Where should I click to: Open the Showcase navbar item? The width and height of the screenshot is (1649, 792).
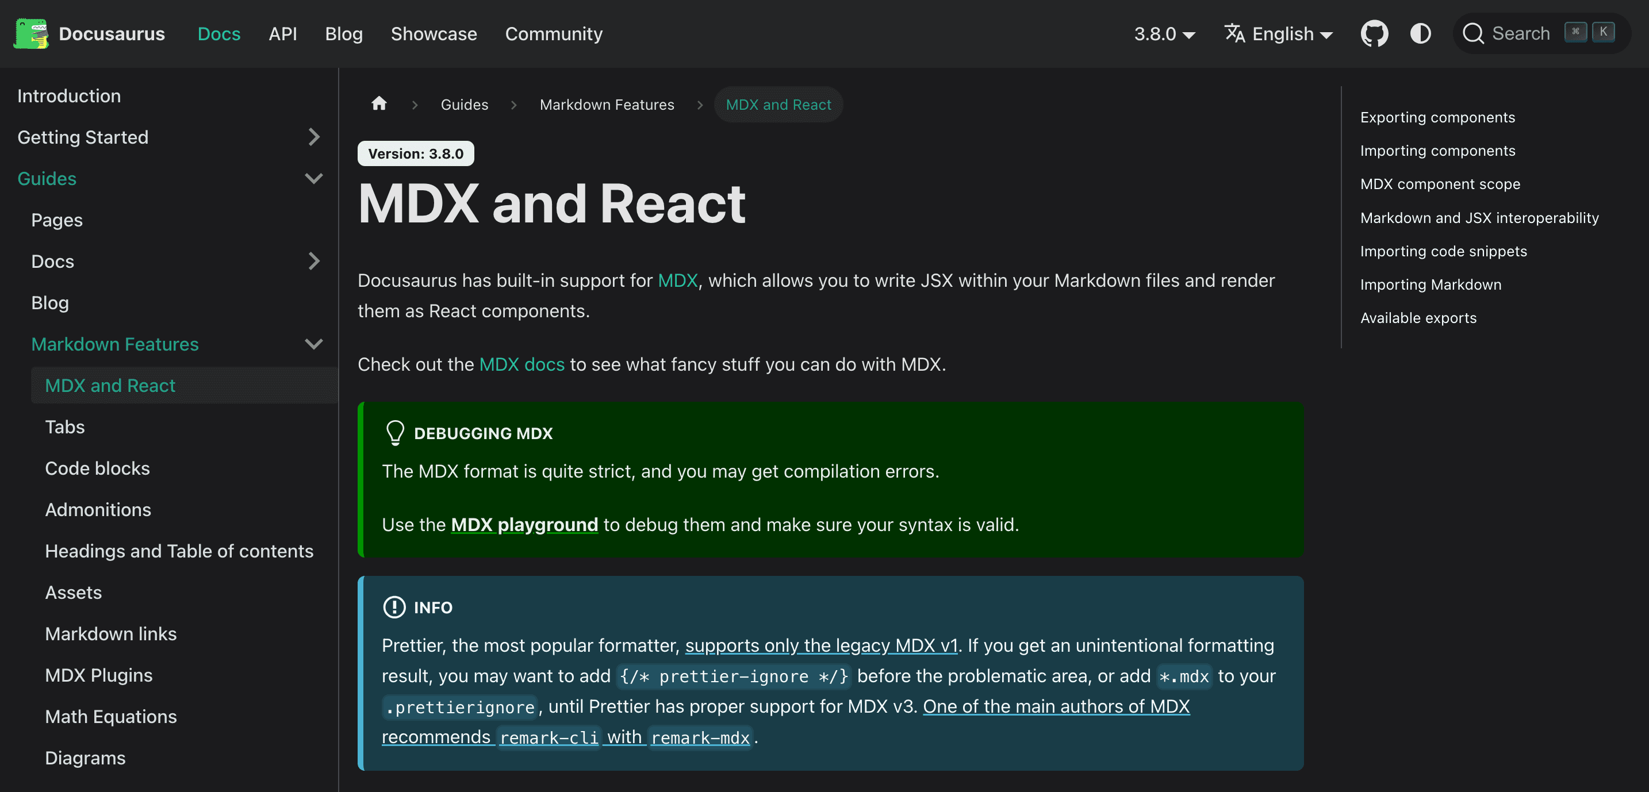click(434, 33)
